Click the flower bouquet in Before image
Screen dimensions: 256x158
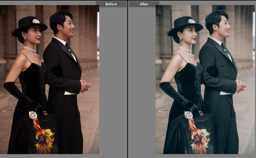44,138
